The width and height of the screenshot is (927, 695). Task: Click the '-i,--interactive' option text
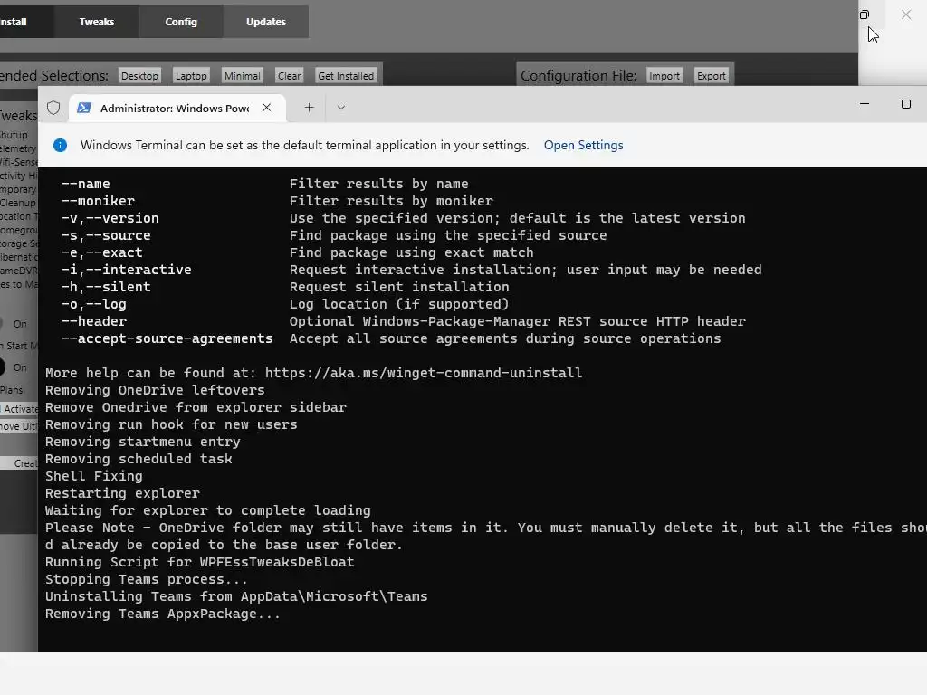click(x=127, y=270)
